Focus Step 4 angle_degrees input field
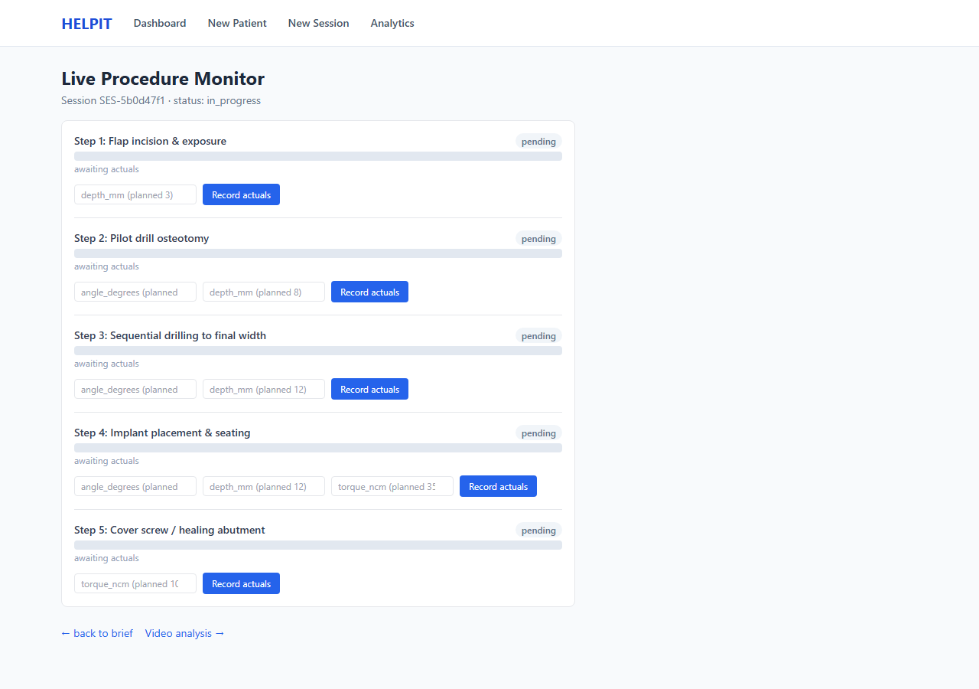 point(135,486)
